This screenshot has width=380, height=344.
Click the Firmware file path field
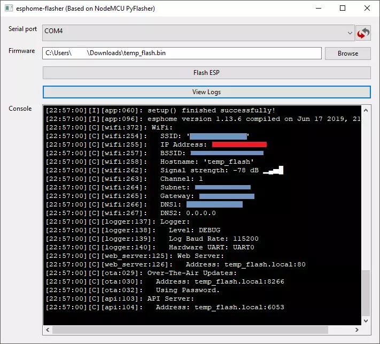(x=182, y=53)
